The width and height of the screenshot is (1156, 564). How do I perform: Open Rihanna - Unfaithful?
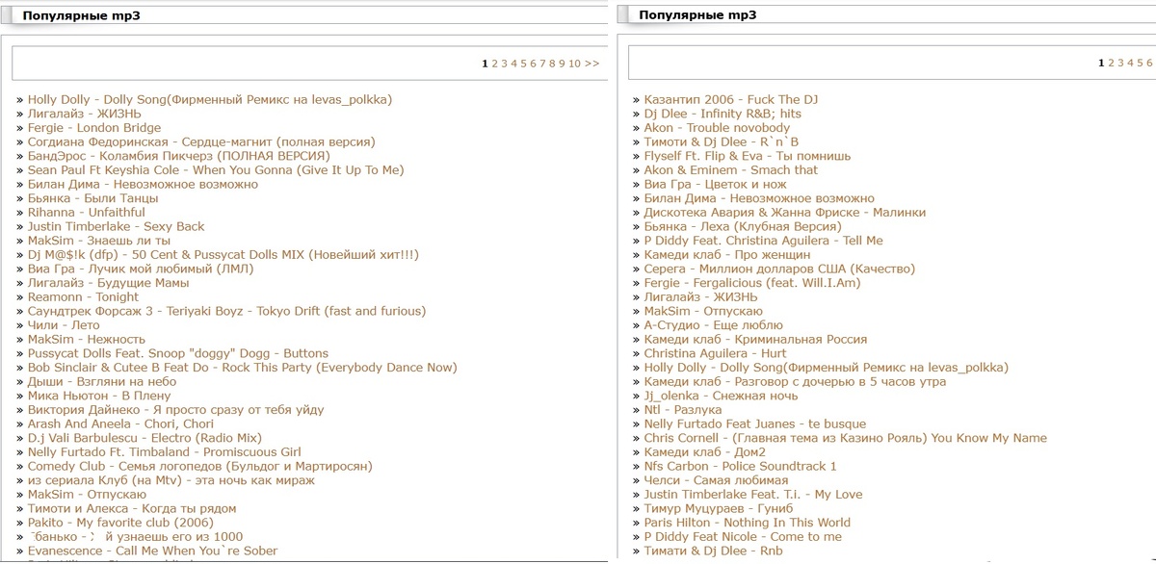pyautogui.click(x=87, y=213)
